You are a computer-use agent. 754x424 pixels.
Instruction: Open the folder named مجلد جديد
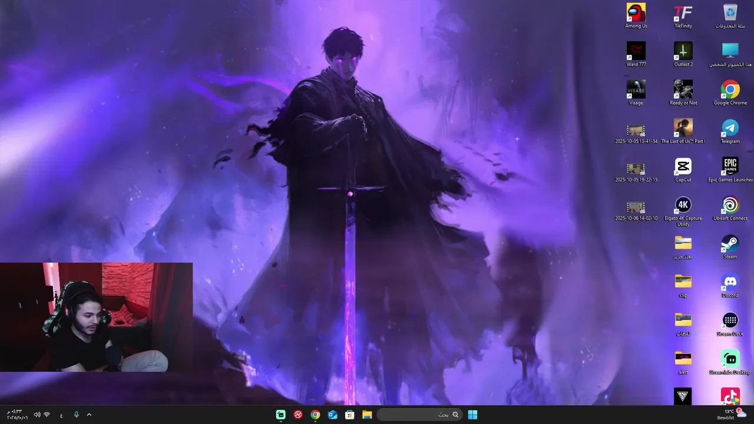[683, 247]
